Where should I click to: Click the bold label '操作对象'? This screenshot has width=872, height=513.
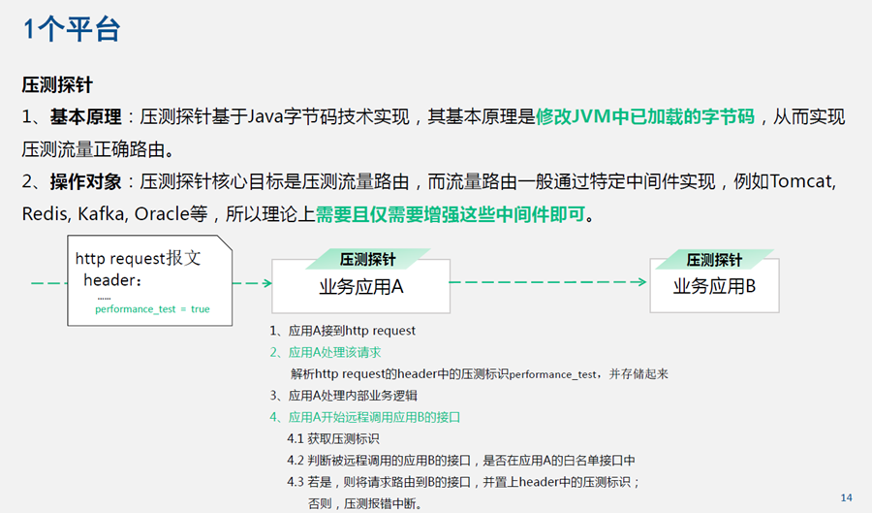click(85, 181)
